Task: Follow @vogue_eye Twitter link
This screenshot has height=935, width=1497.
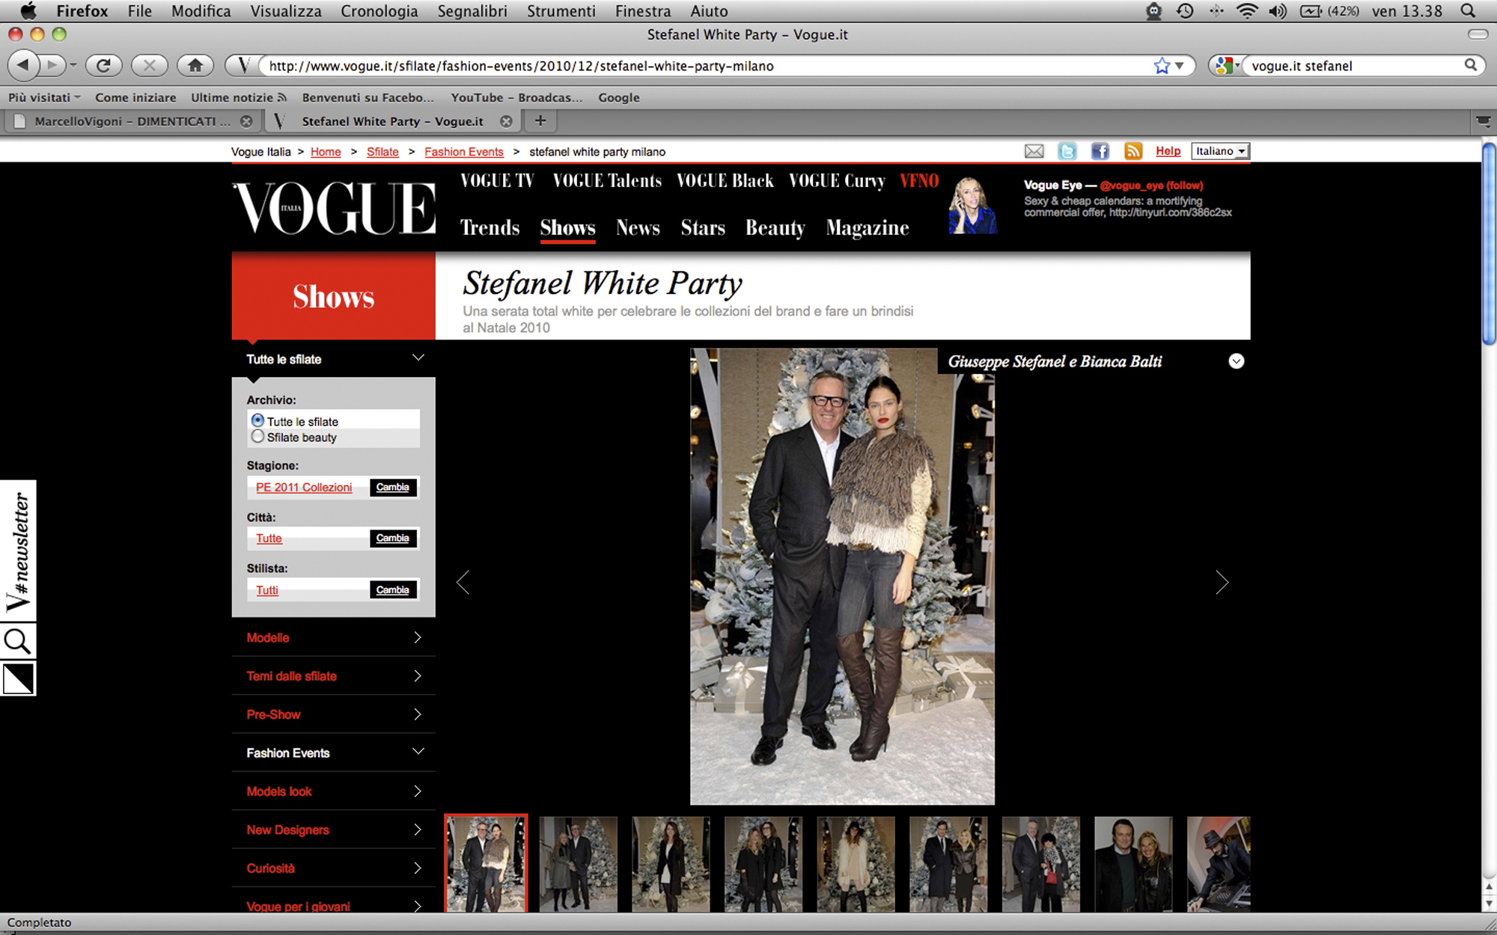Action: (1151, 186)
